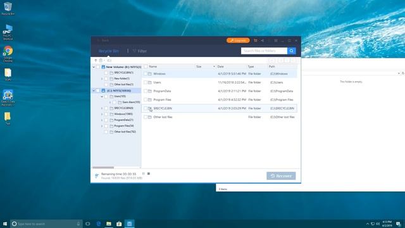Click the Path column header

[271, 66]
